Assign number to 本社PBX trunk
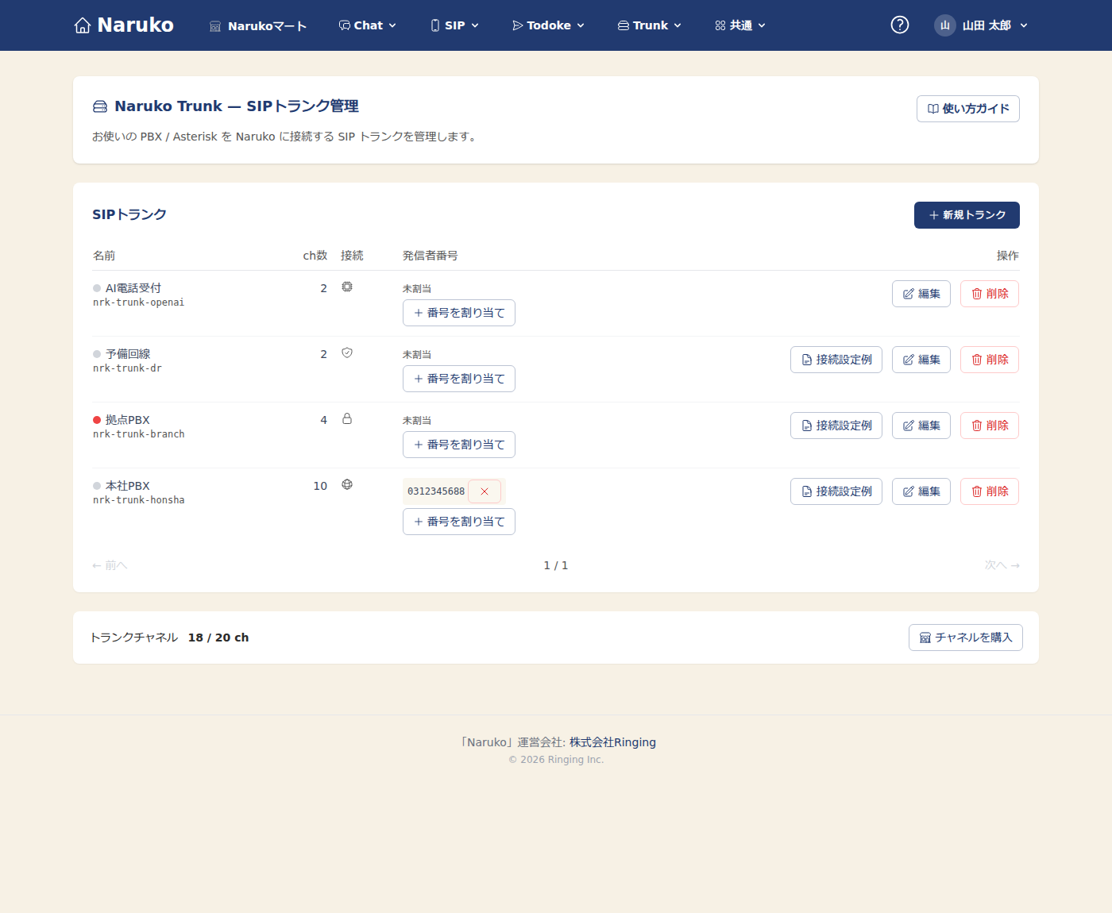 459,522
